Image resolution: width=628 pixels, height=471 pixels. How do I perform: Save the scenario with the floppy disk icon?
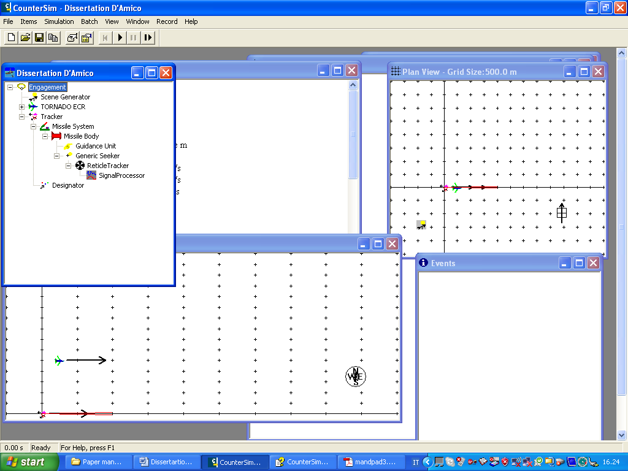pos(39,37)
